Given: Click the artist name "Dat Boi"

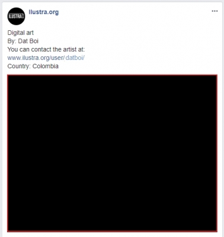Looking at the screenshot, I should (28, 41).
